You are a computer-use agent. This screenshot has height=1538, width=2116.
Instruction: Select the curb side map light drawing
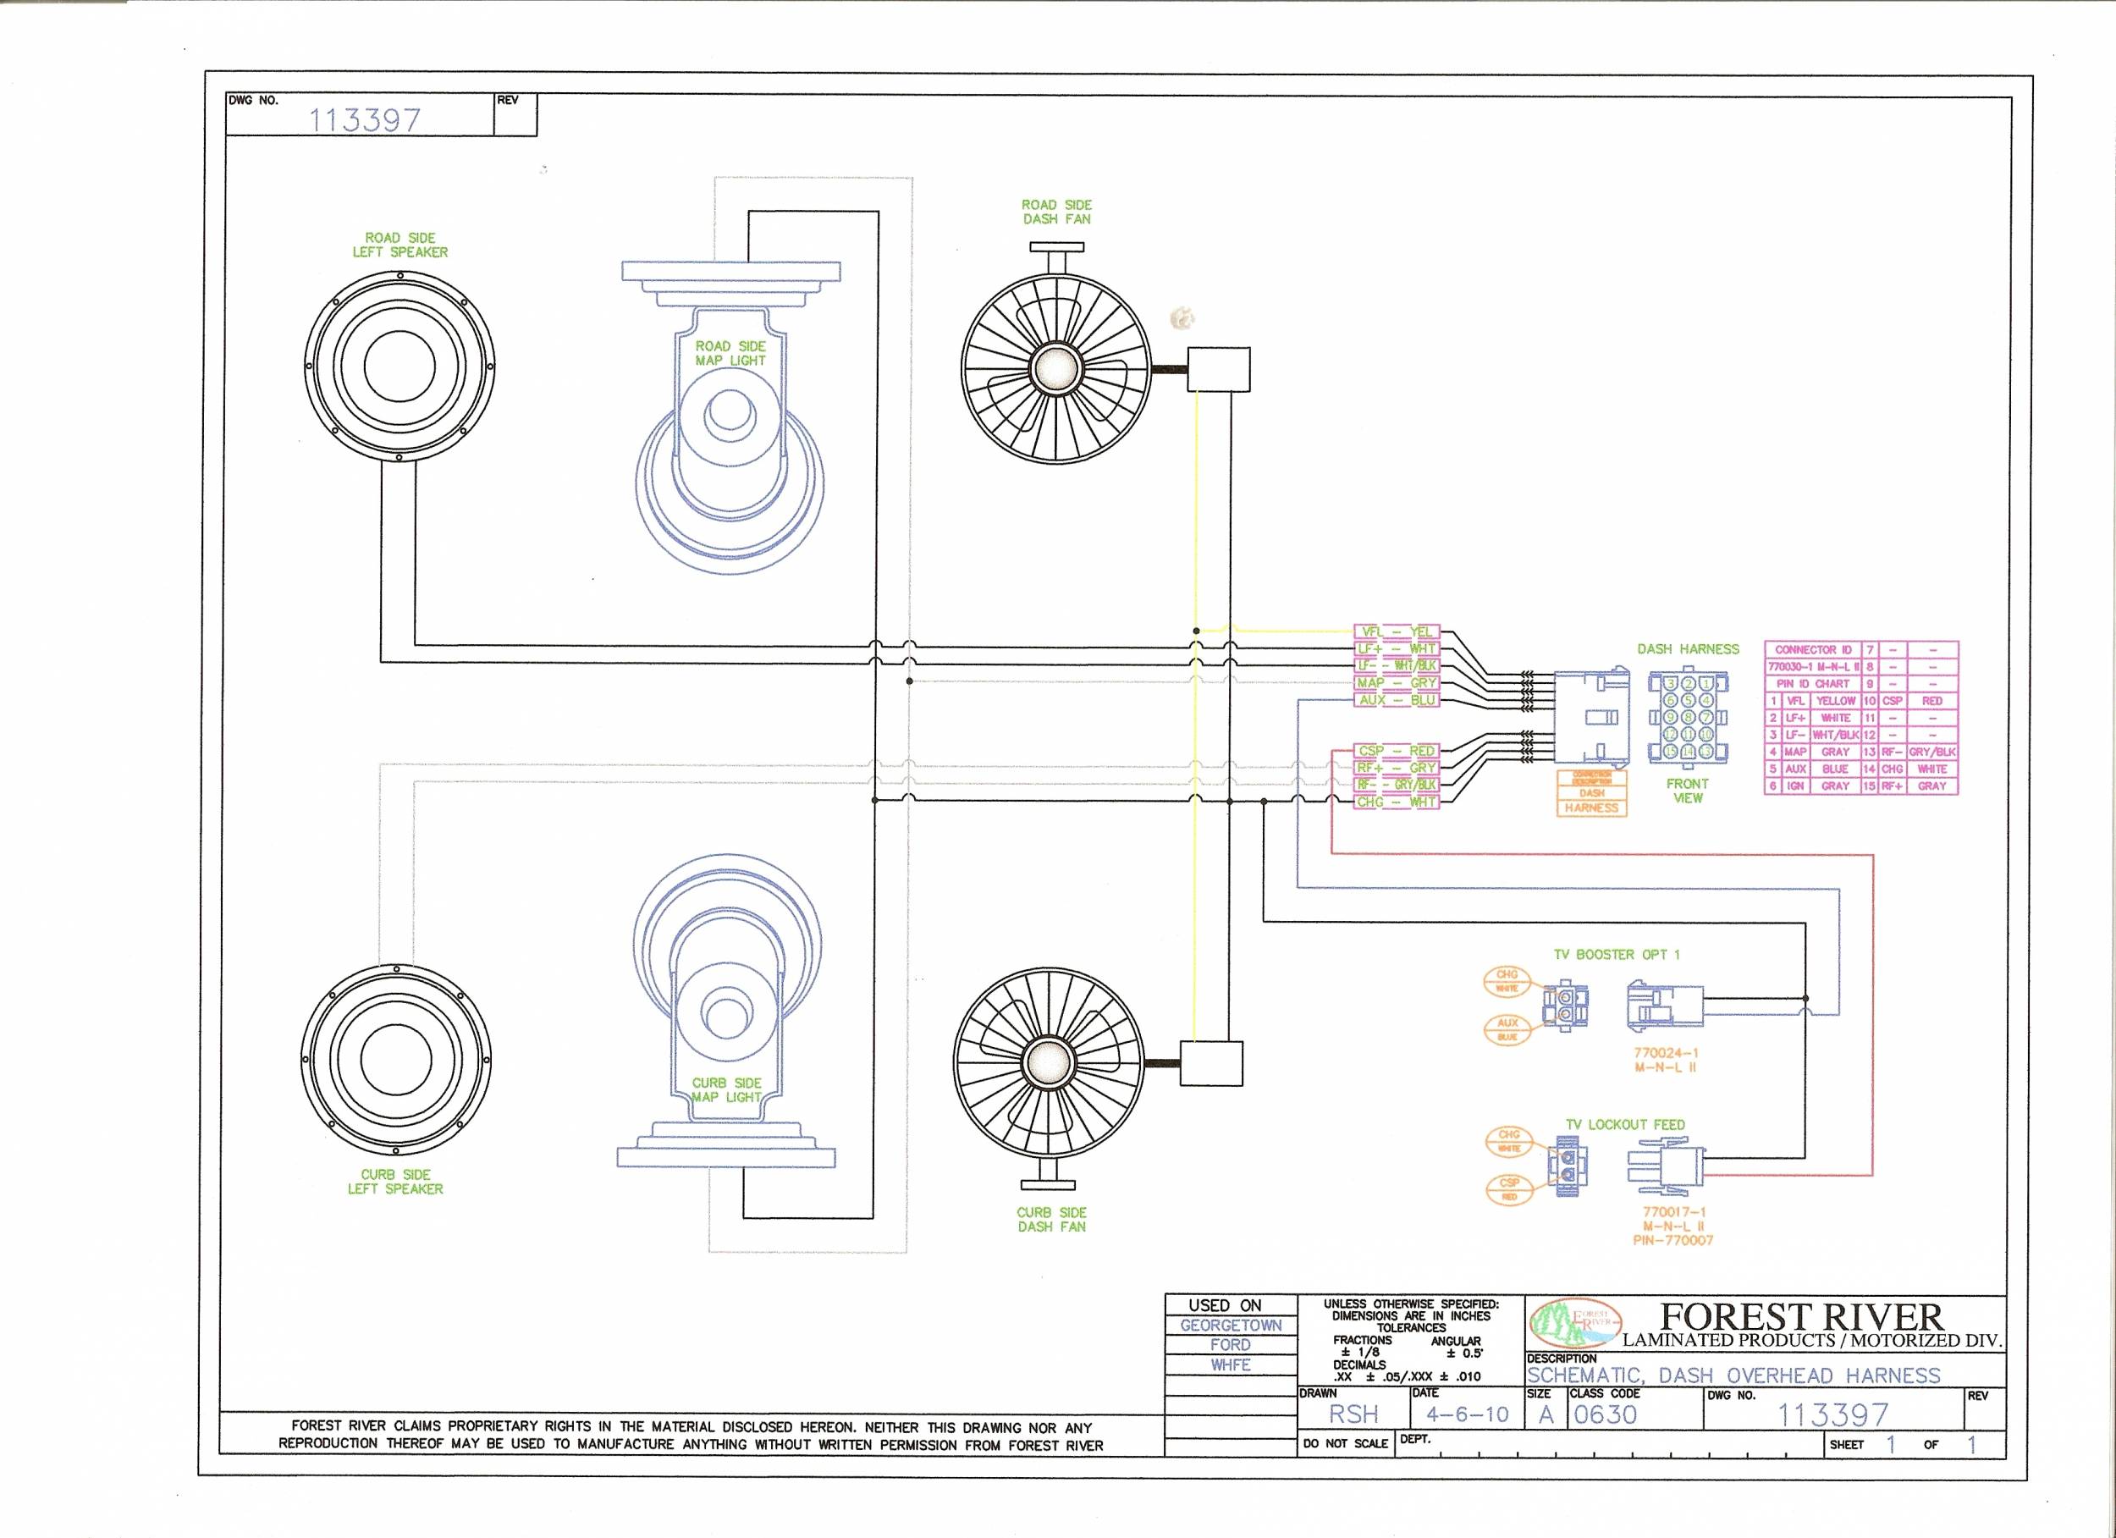click(x=727, y=1012)
